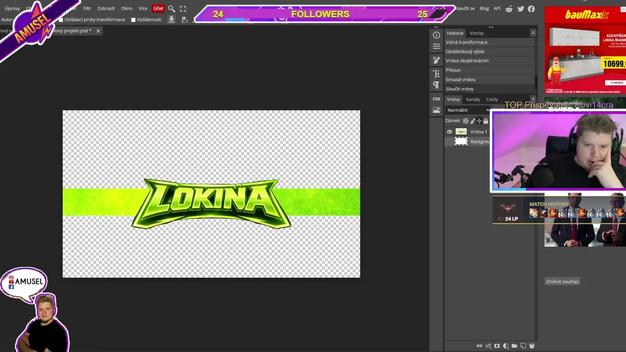Show the Background layer visibility box
Screen dimensions: 626x352
449,141
